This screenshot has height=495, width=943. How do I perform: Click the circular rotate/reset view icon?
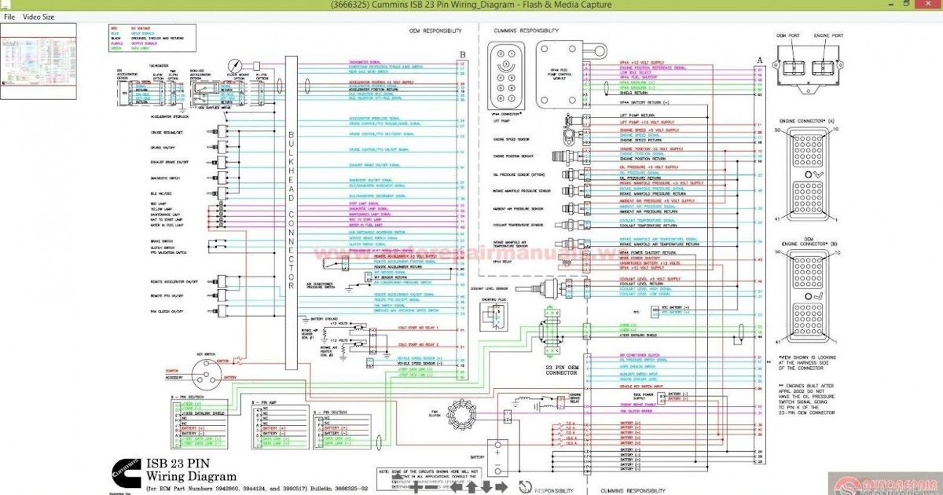pyautogui.click(x=526, y=487)
